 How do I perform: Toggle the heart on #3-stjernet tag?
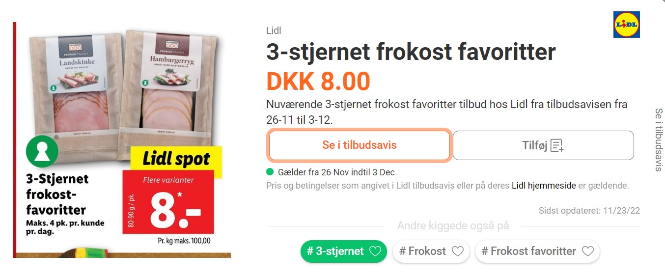375,251
